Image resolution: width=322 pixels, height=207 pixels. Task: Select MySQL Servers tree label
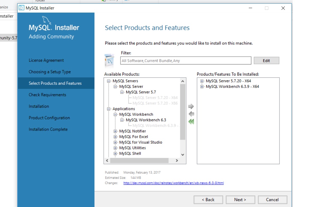(125, 81)
